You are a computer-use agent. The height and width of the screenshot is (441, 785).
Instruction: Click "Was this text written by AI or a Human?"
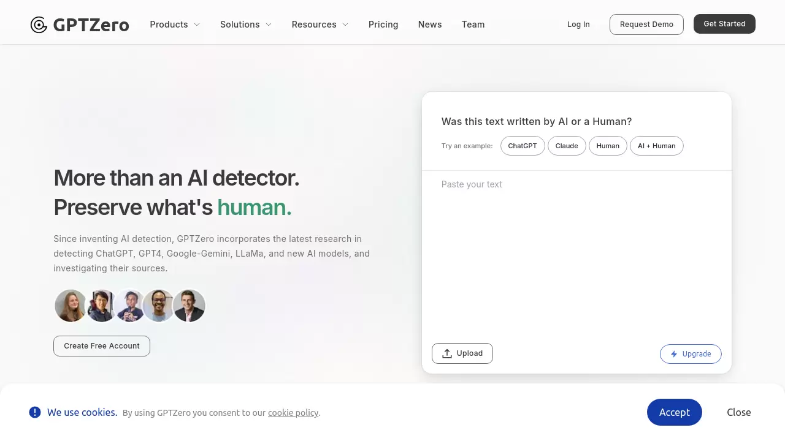point(537,121)
